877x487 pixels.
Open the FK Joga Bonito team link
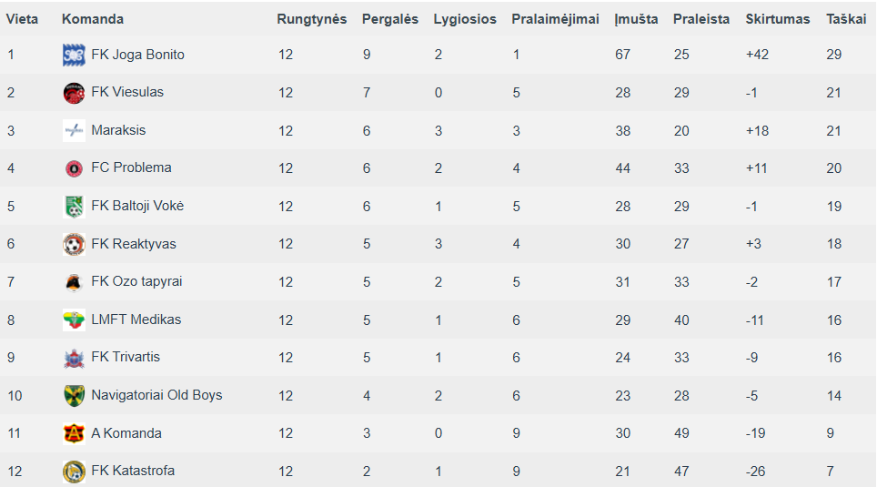[137, 55]
